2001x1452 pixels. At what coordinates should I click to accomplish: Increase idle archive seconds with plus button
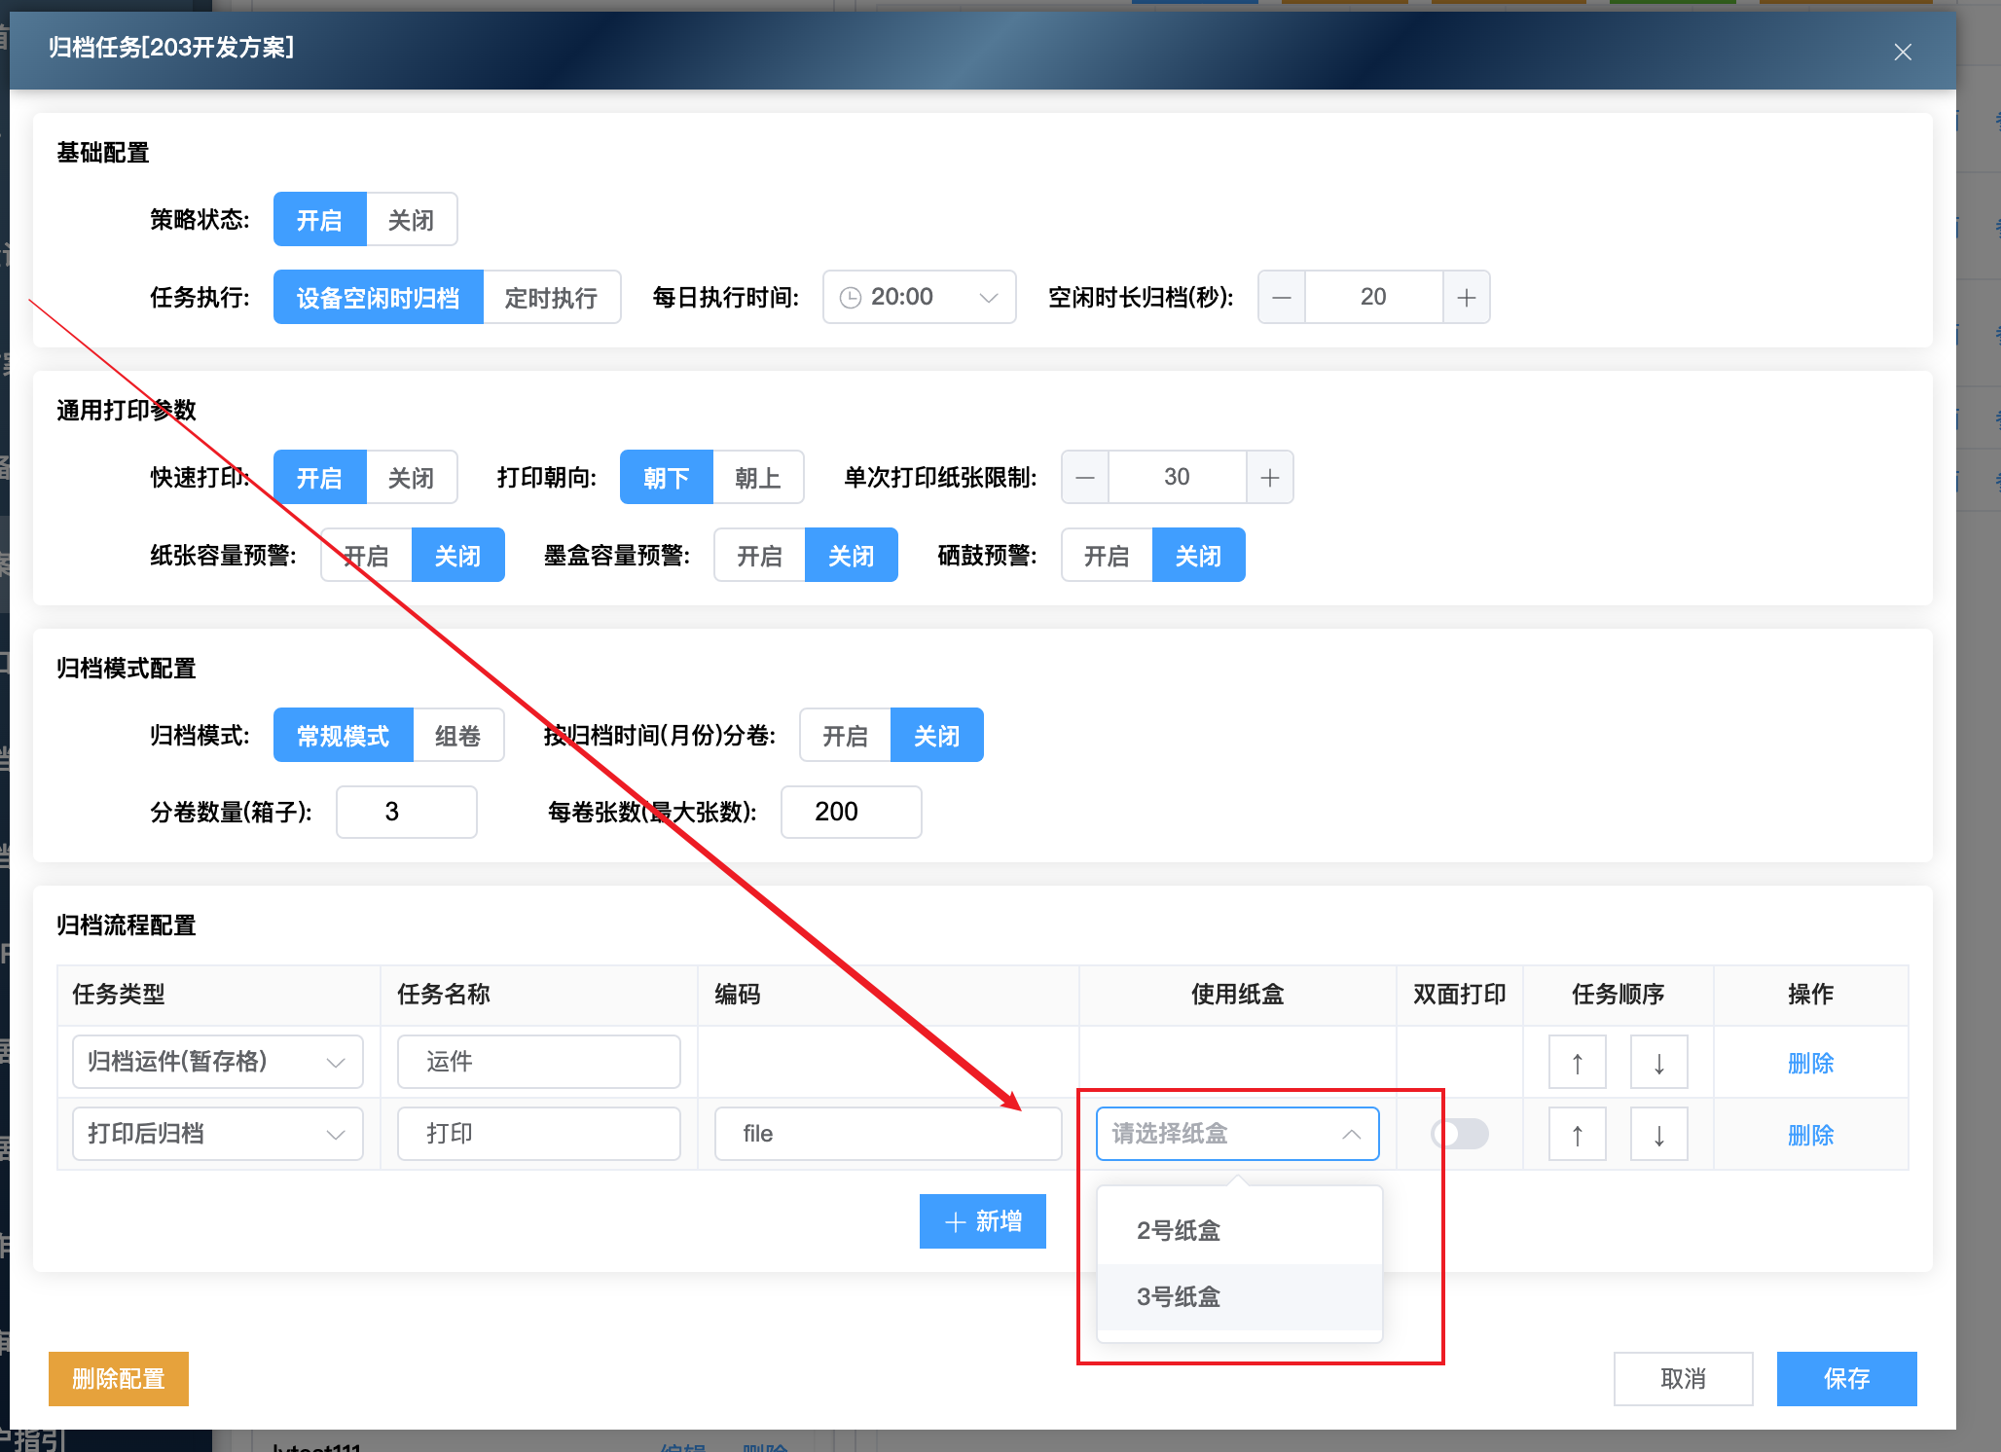[x=1466, y=298]
